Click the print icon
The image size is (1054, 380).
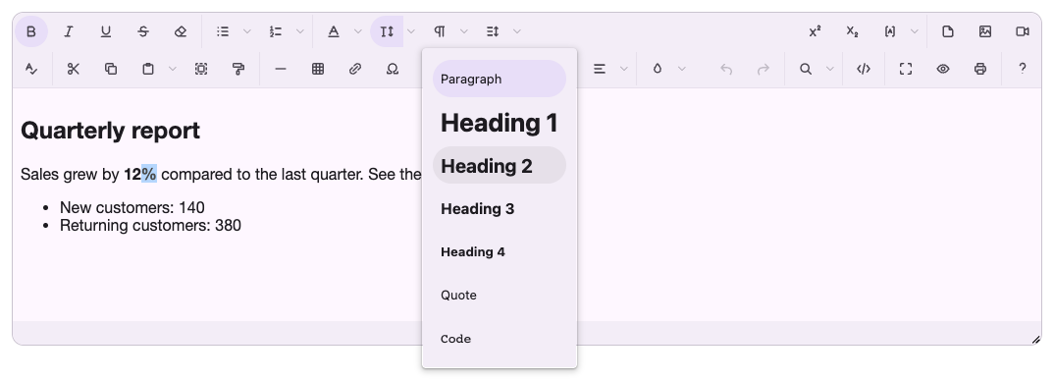point(980,69)
